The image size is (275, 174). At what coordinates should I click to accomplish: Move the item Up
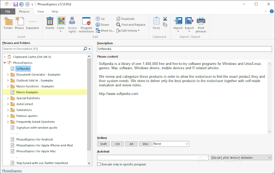[100, 19]
